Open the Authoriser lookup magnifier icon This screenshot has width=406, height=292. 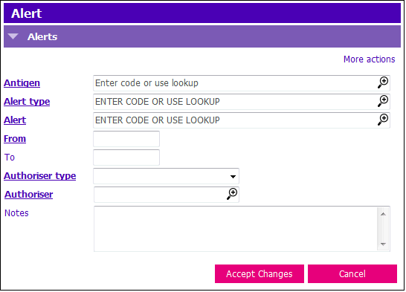232,194
